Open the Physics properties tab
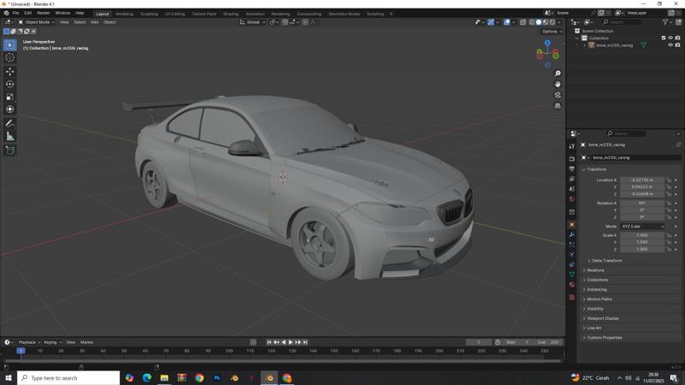Viewport: 685px width, 385px height. point(572,254)
